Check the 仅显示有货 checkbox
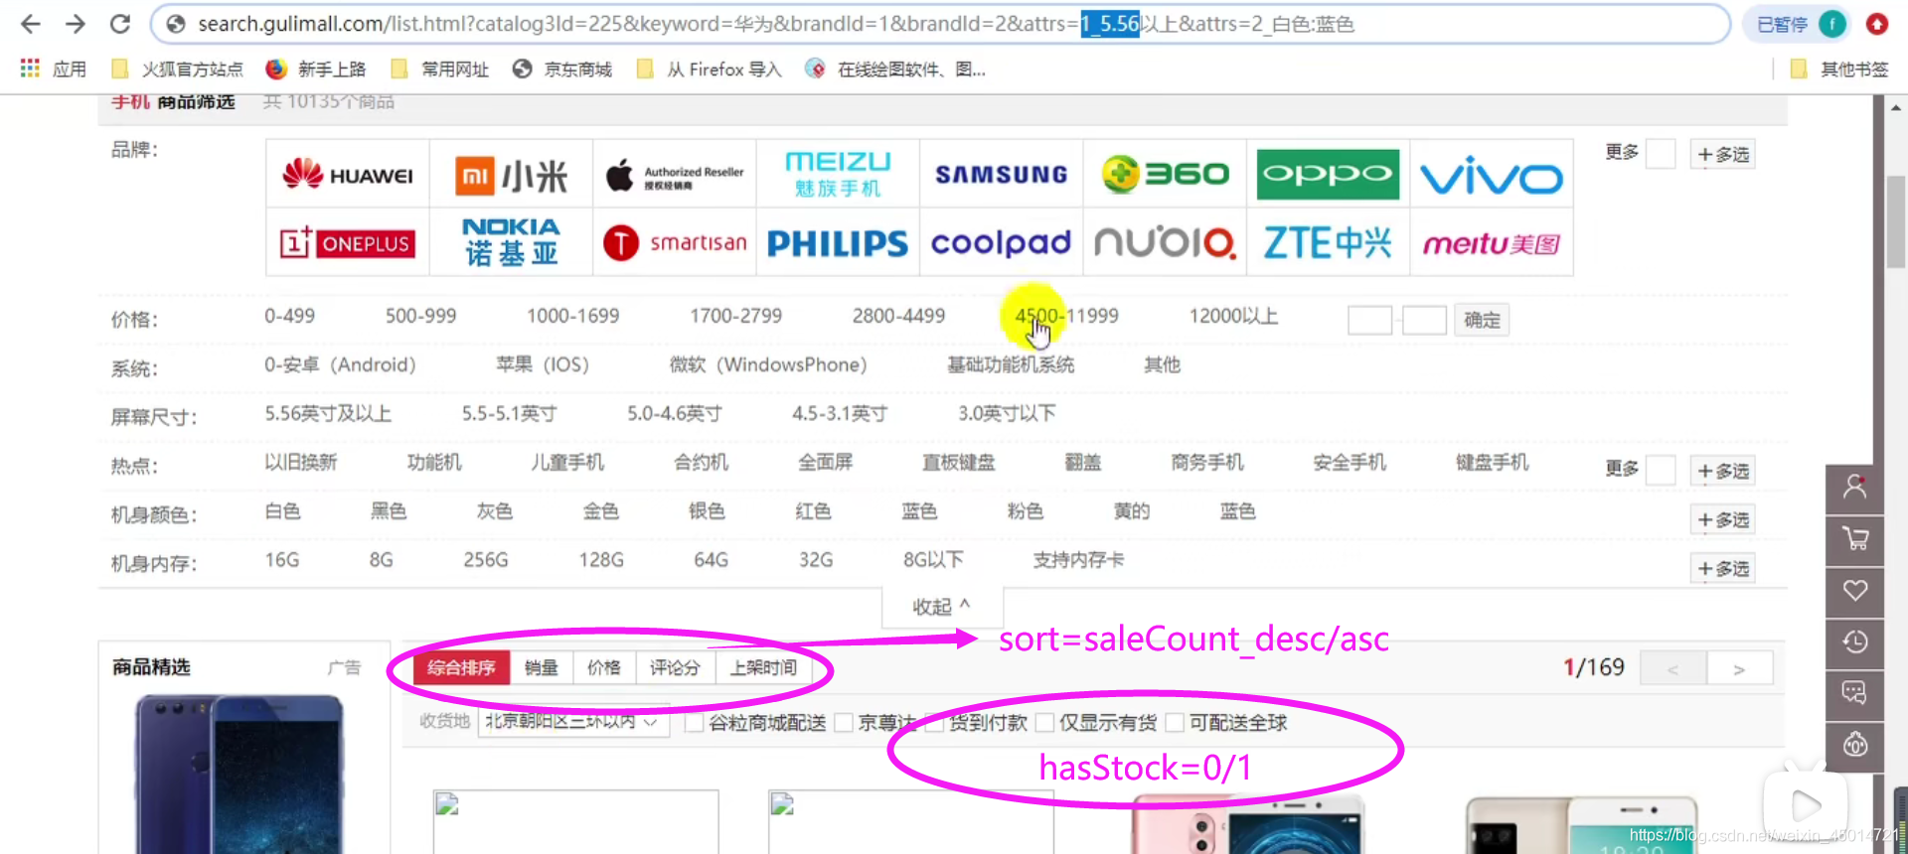This screenshot has width=1908, height=854. pyautogui.click(x=1044, y=722)
